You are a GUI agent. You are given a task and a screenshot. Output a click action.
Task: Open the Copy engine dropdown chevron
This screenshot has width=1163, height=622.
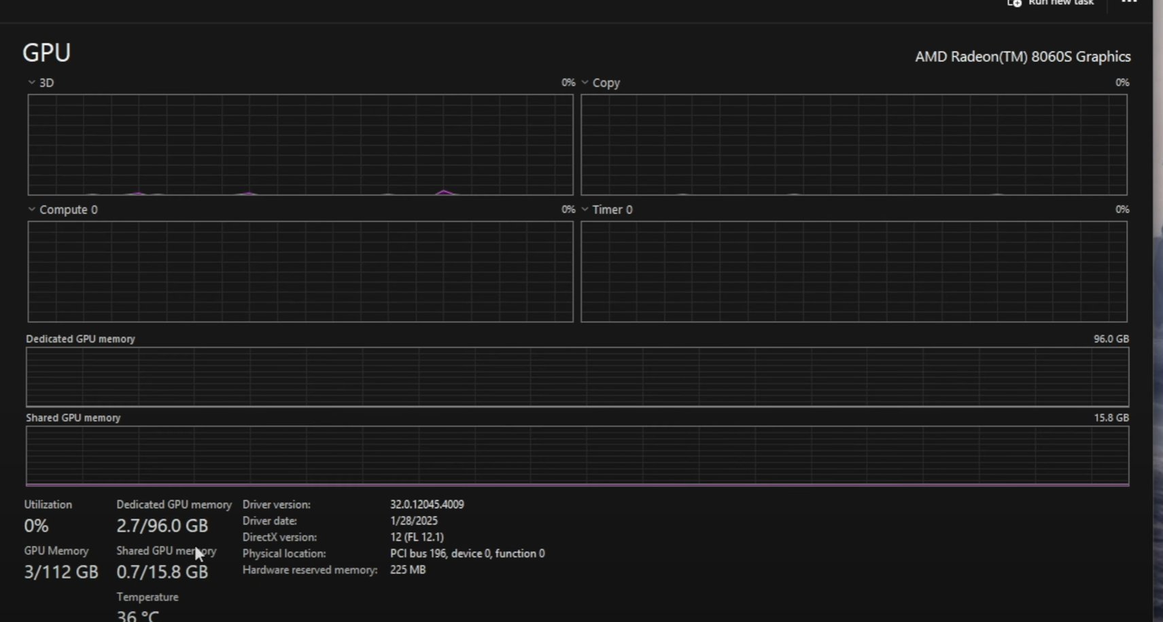585,82
